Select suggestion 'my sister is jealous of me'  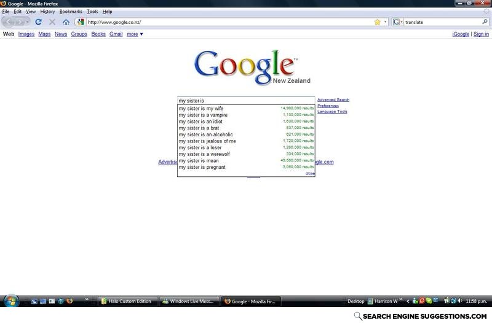246,141
